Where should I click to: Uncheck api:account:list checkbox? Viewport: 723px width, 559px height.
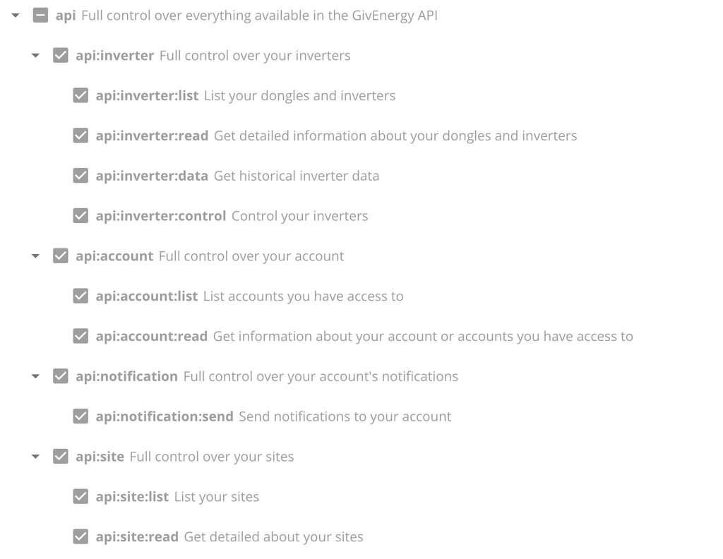pos(81,296)
